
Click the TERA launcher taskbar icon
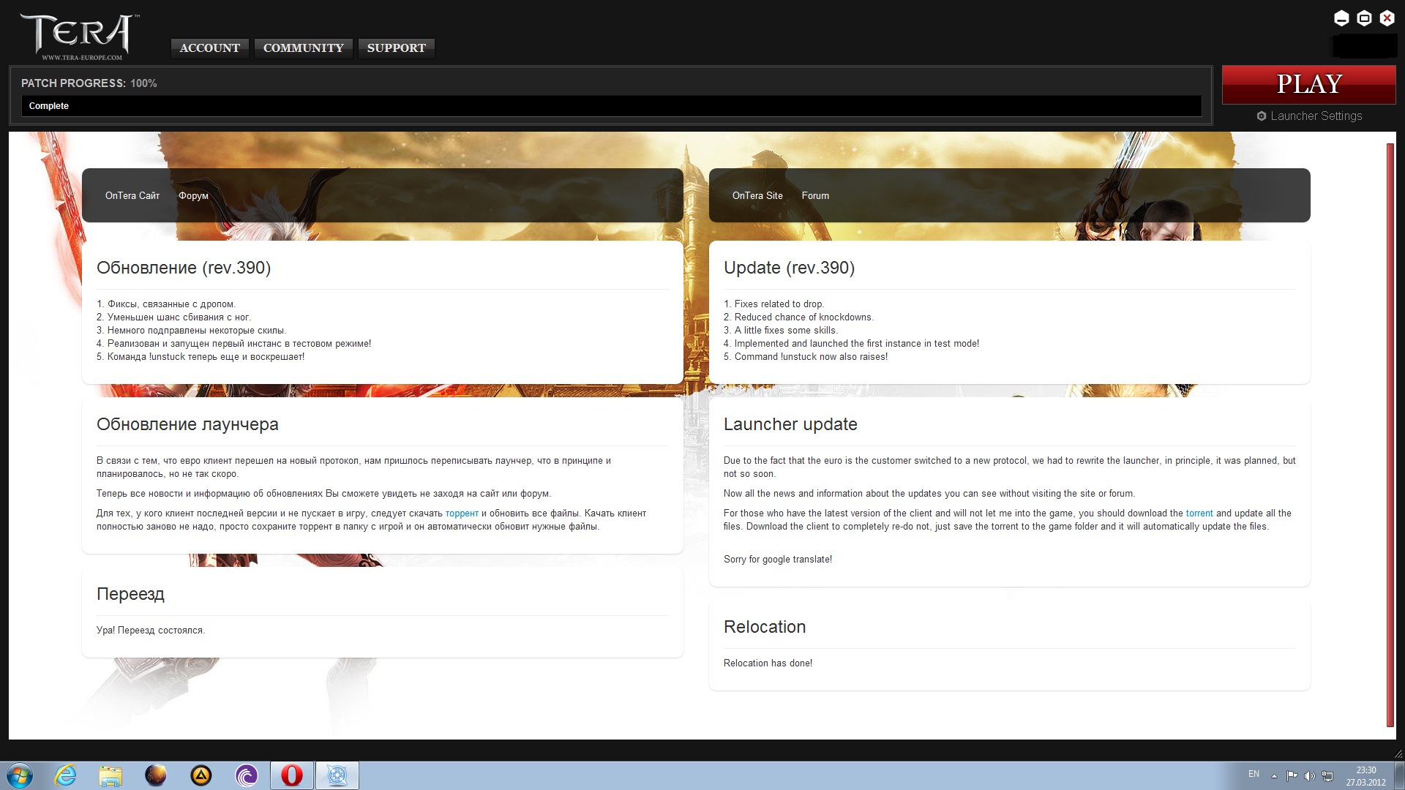point(337,775)
